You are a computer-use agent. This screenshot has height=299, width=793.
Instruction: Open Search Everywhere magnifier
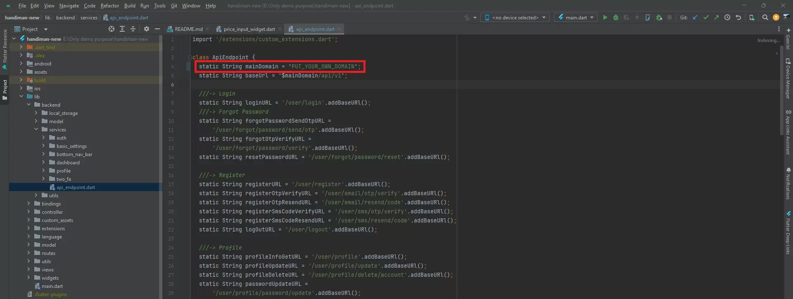[x=765, y=17]
